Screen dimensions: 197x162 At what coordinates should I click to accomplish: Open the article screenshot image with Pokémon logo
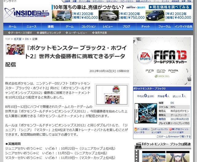[112, 95]
